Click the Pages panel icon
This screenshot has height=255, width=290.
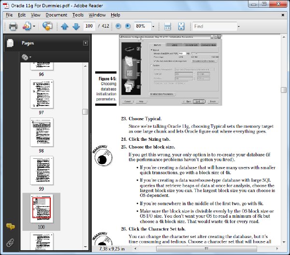[10, 43]
